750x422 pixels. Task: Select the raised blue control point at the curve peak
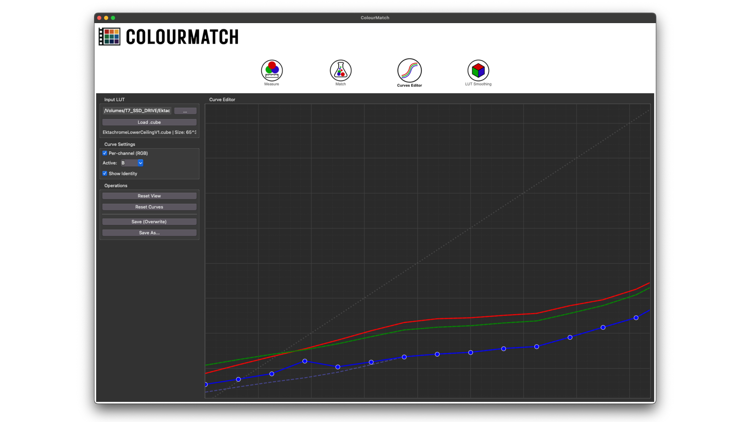pyautogui.click(x=304, y=361)
